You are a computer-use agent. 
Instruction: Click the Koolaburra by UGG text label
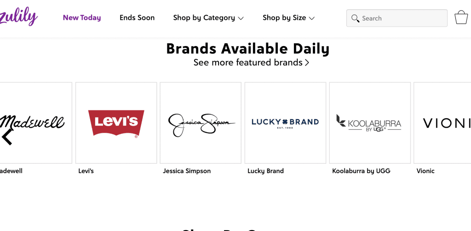(x=361, y=171)
